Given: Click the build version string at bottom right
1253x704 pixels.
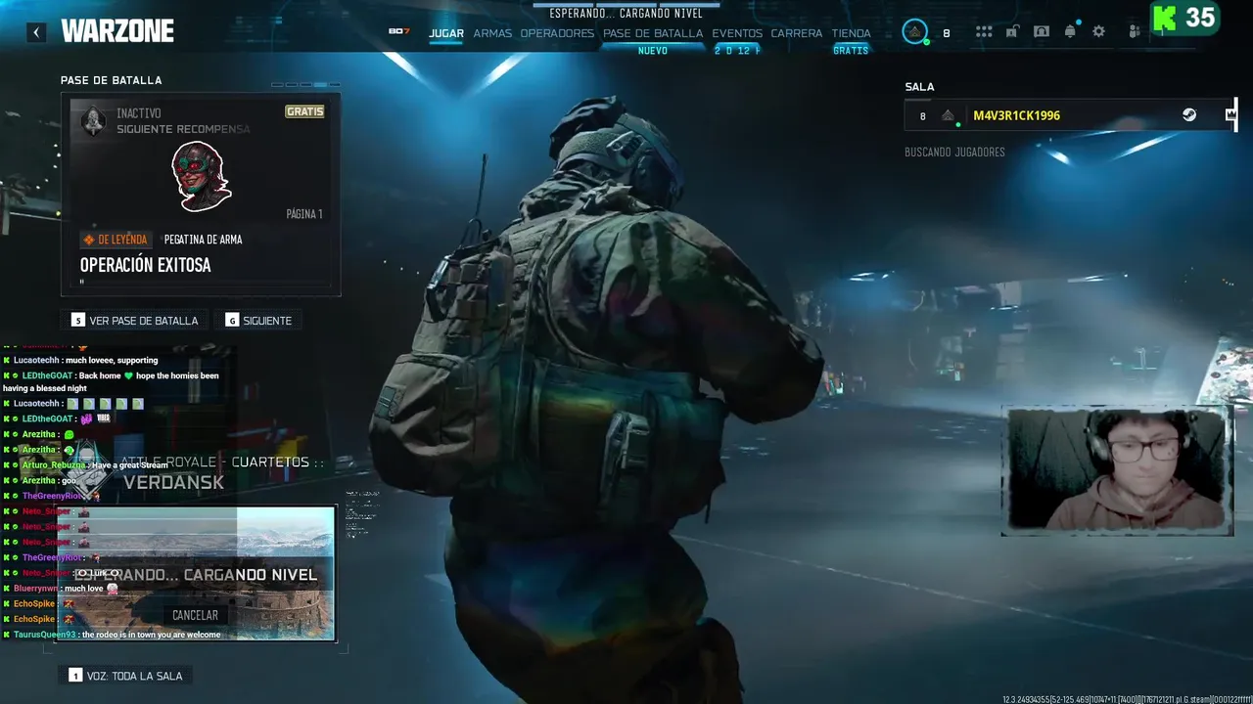Looking at the screenshot, I should pyautogui.click(x=1127, y=699).
